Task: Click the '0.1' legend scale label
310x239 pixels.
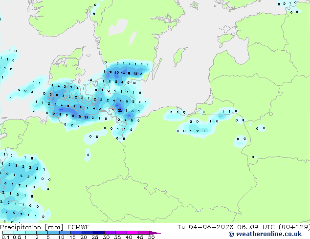Action: [4, 237]
